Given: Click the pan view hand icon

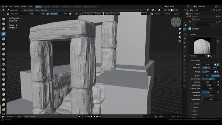Looking at the screenshot, I should click(180, 33).
